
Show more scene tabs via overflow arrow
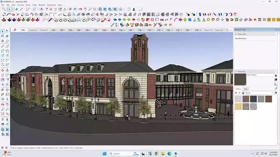point(232,30)
